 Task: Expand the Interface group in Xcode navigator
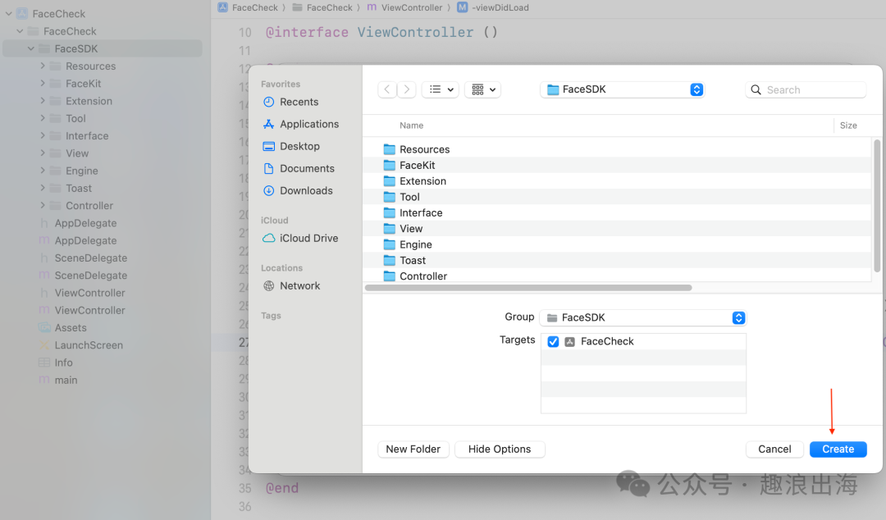[x=43, y=135]
